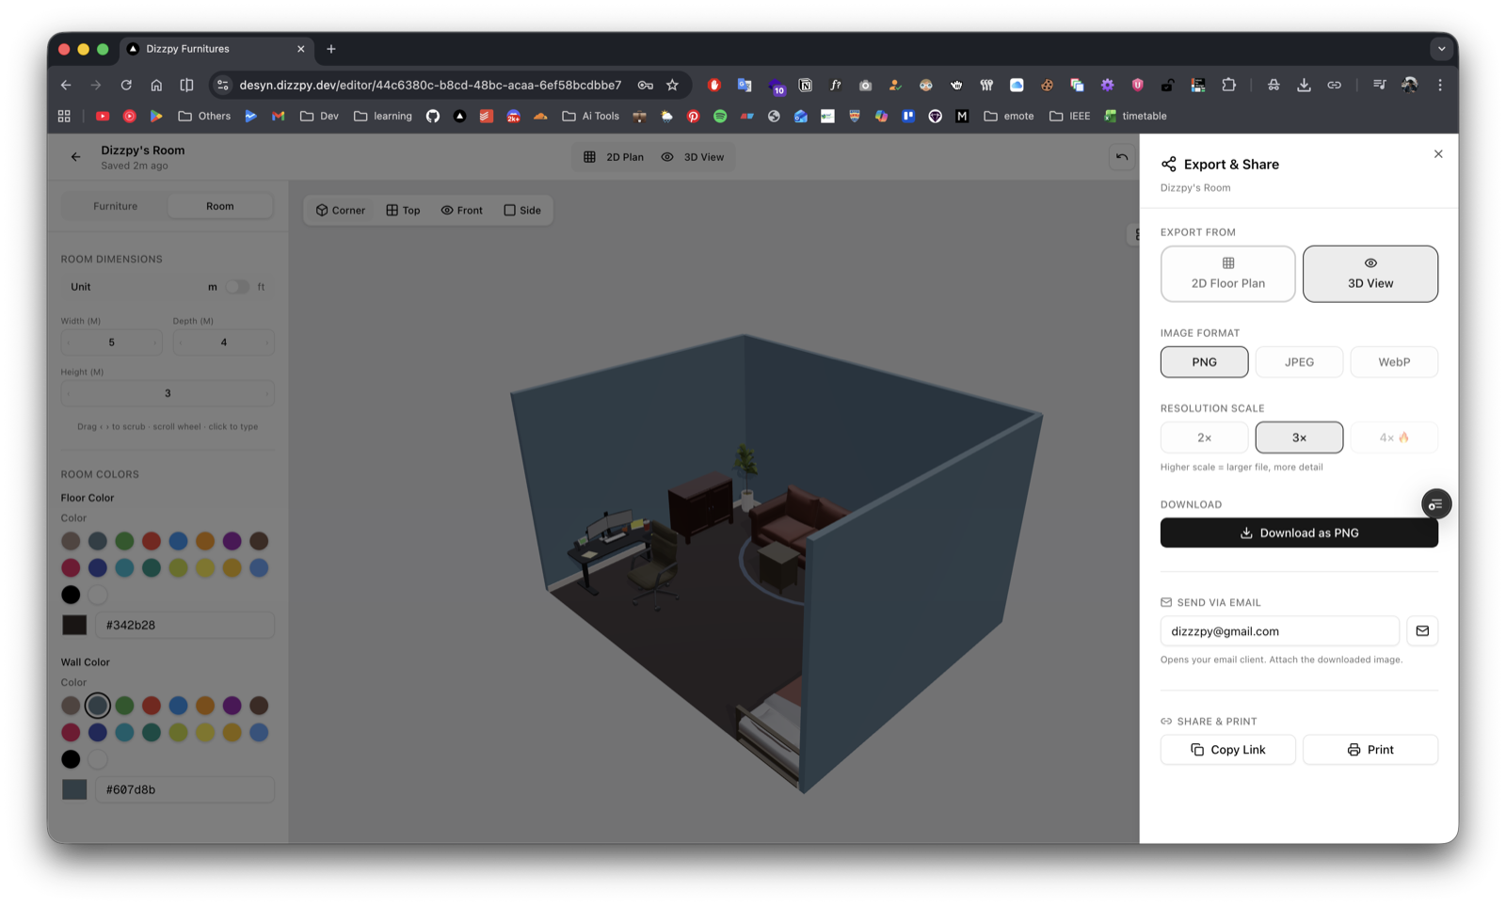1506x906 pixels.
Task: Toggle the unit switch between m and ft
Action: coord(237,287)
